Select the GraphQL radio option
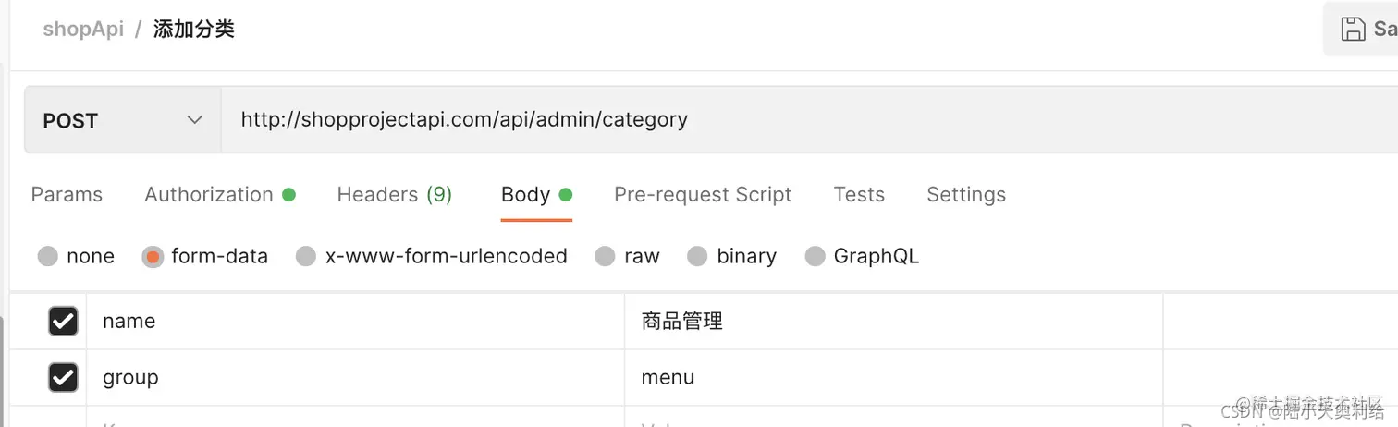This screenshot has width=1398, height=427. tap(815, 256)
